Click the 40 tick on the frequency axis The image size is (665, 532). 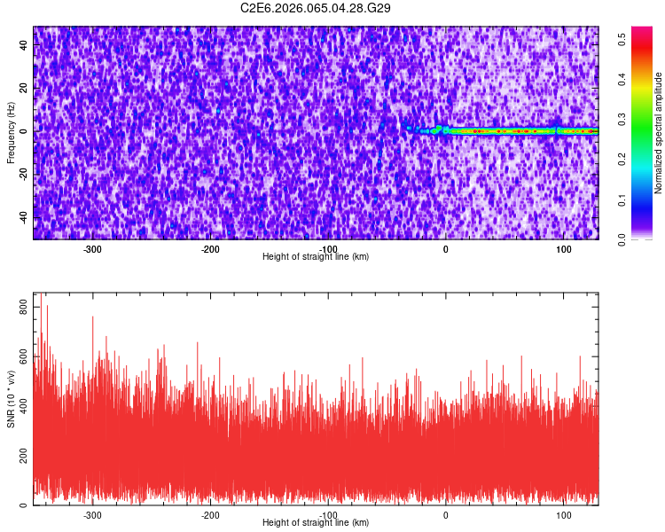(24, 46)
